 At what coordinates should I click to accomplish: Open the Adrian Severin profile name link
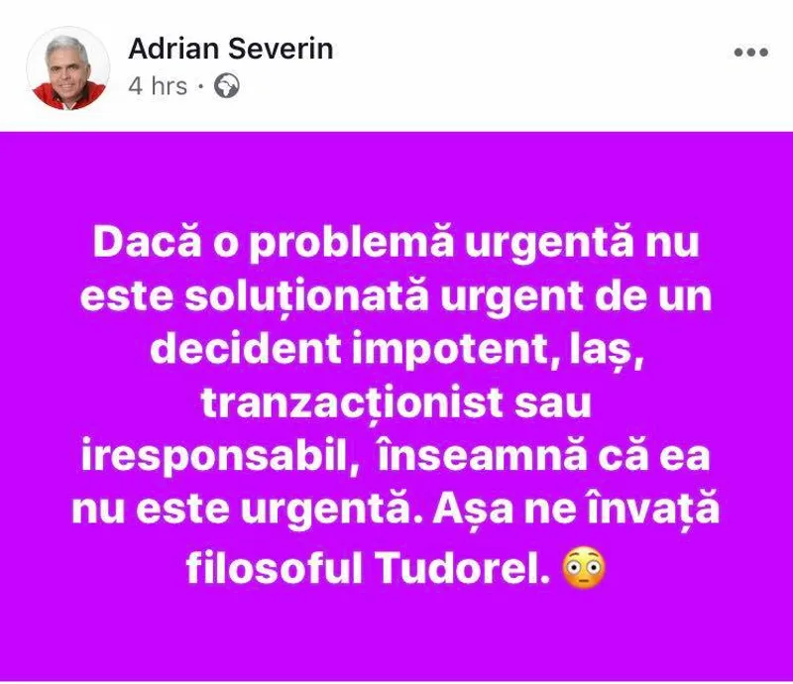231,49
